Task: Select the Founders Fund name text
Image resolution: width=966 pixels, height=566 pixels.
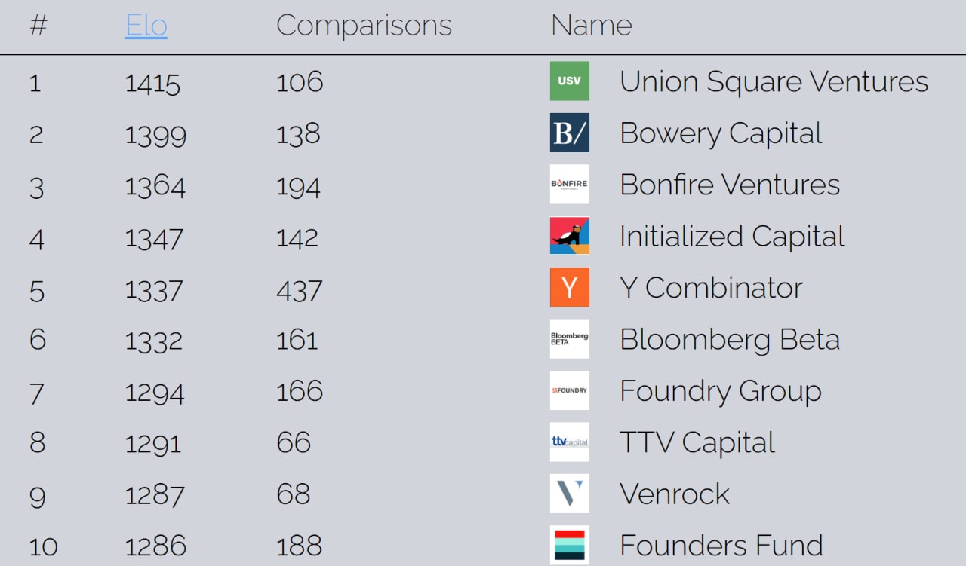Action: click(x=721, y=545)
